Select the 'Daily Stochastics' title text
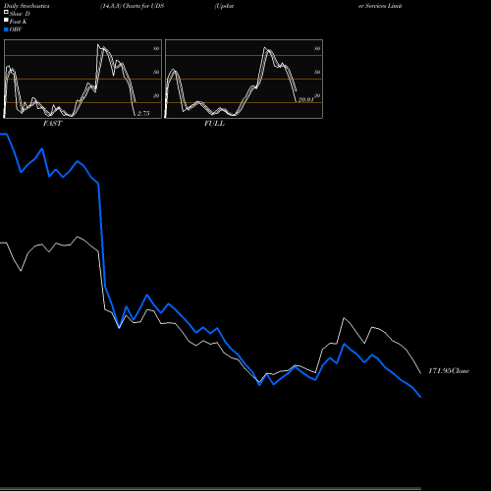 tap(27, 6)
